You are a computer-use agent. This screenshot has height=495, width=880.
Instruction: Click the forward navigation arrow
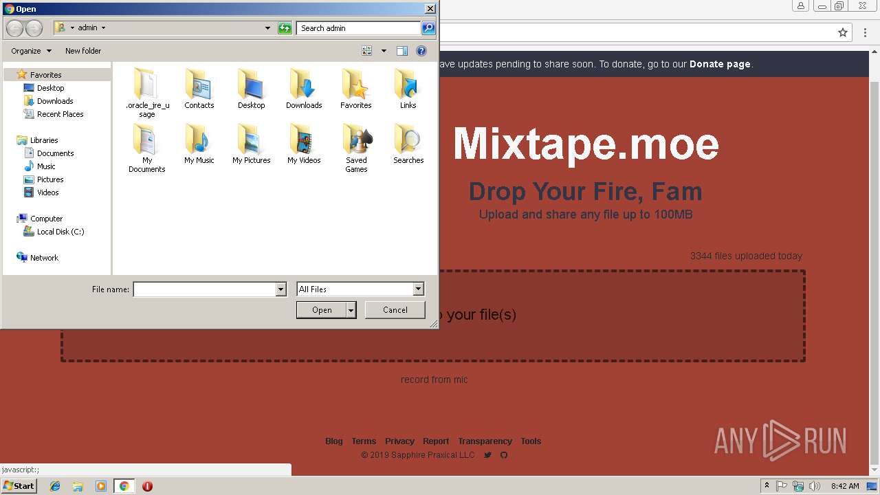point(34,28)
